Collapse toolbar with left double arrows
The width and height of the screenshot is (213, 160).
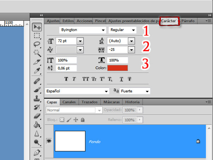click(41, 15)
